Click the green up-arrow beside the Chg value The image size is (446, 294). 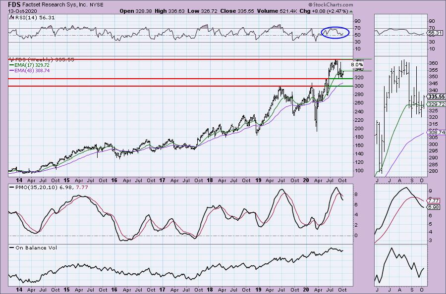tap(351, 12)
